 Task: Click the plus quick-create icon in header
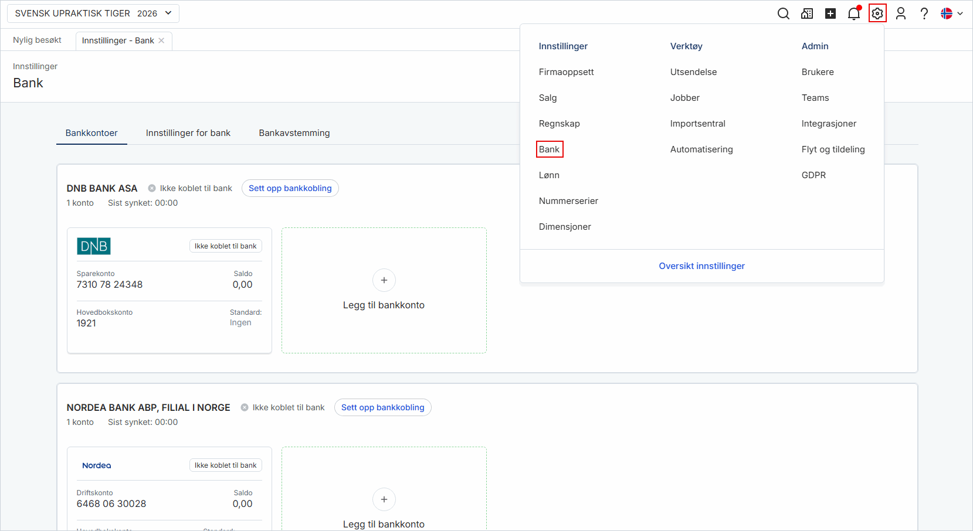pyautogui.click(x=830, y=13)
